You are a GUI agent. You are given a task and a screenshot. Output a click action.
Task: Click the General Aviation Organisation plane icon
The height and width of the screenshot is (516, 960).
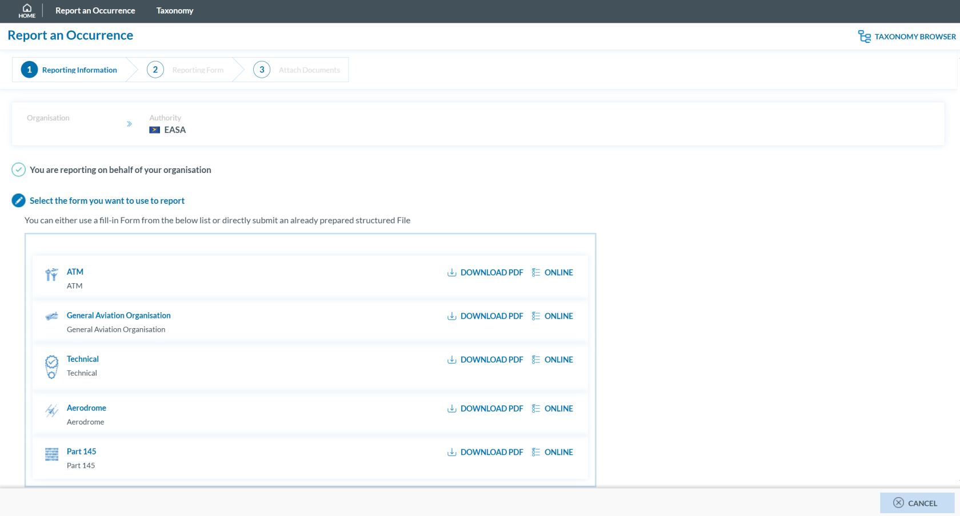click(x=51, y=316)
